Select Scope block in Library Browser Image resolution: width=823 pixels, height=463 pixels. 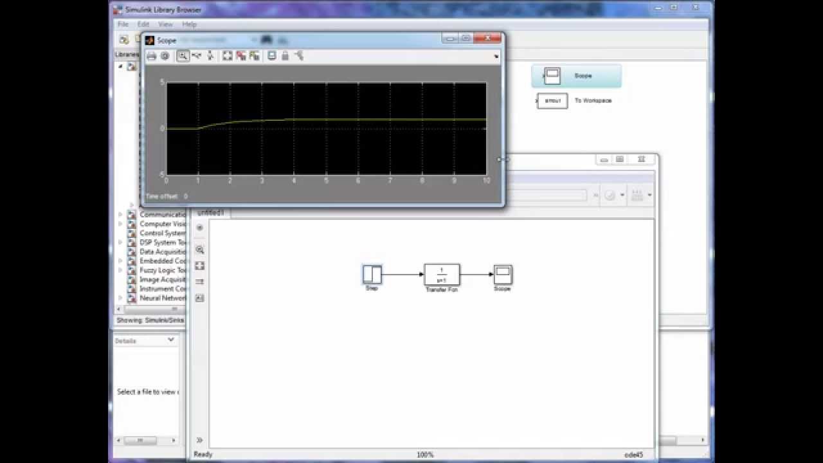pyautogui.click(x=576, y=76)
